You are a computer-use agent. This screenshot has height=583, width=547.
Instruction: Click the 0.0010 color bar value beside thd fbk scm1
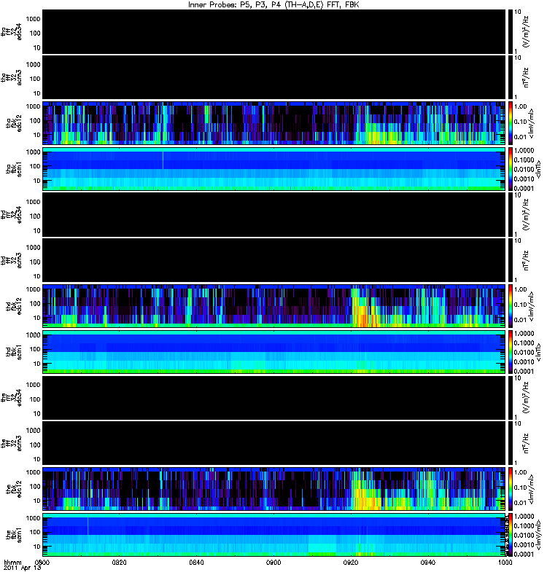(524, 361)
